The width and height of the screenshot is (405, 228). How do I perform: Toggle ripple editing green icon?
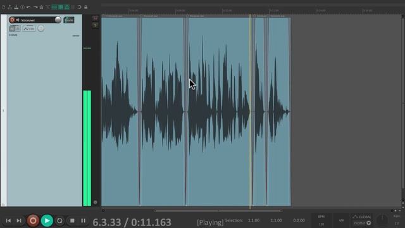(x=61, y=7)
